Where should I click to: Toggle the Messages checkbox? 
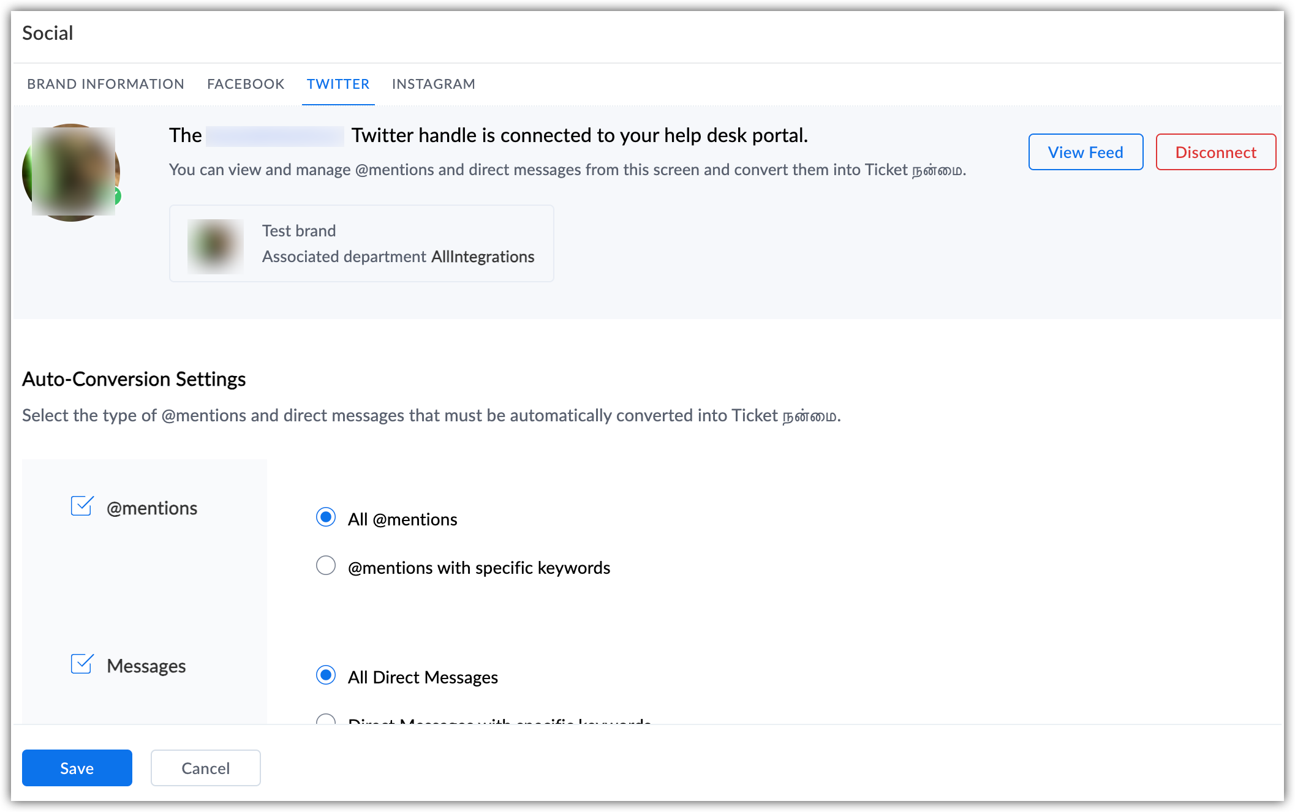click(x=81, y=664)
